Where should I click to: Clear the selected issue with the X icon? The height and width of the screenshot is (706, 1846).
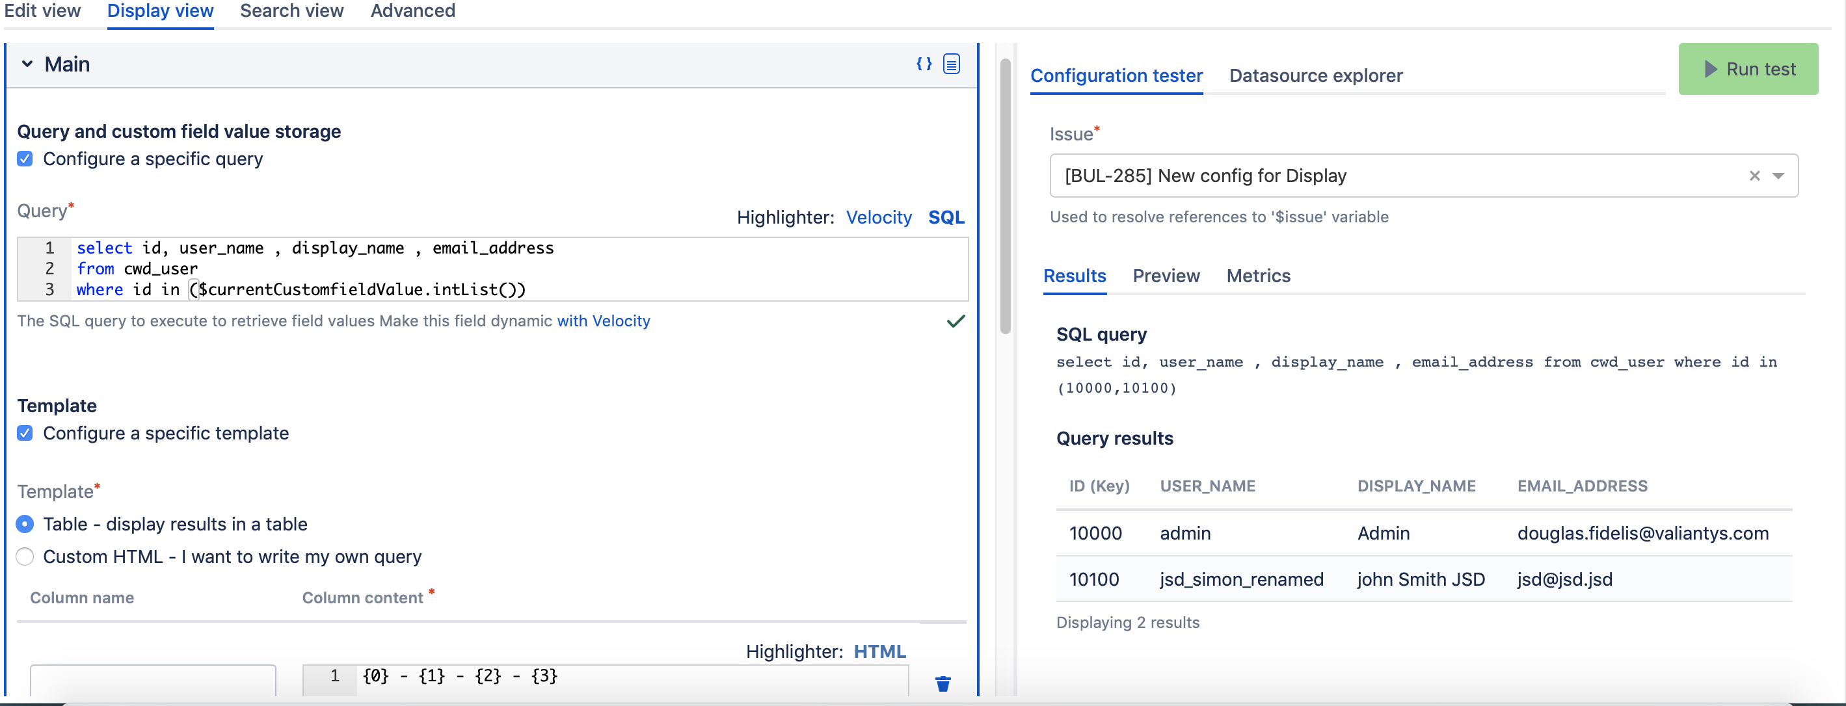coord(1754,176)
